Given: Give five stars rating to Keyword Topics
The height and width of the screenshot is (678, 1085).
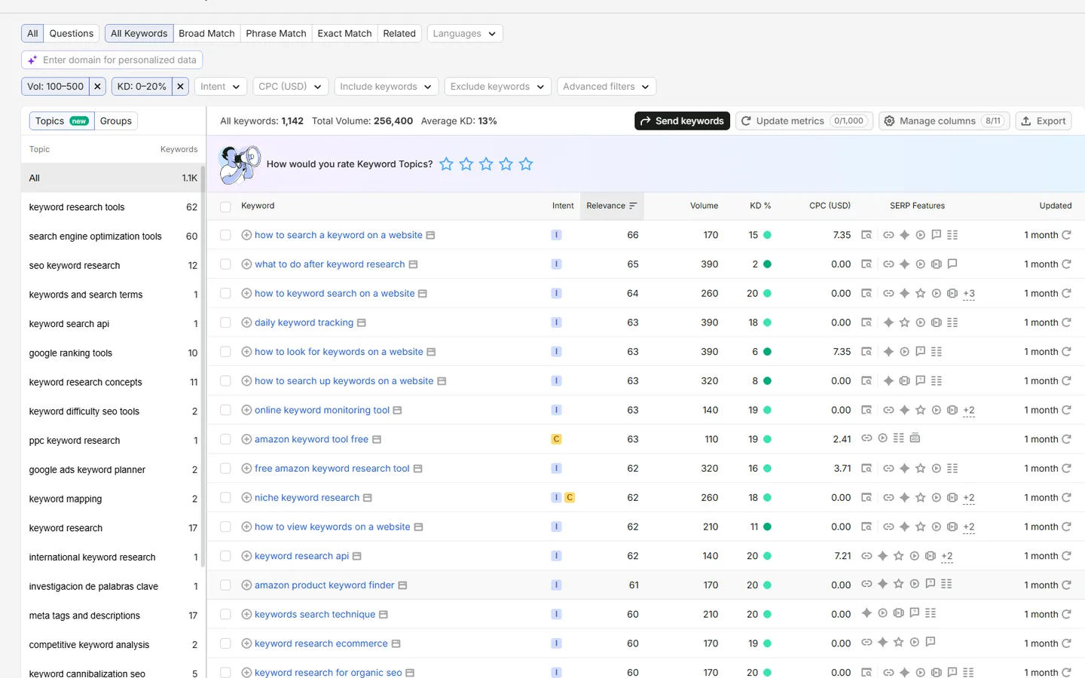Looking at the screenshot, I should coord(526,163).
